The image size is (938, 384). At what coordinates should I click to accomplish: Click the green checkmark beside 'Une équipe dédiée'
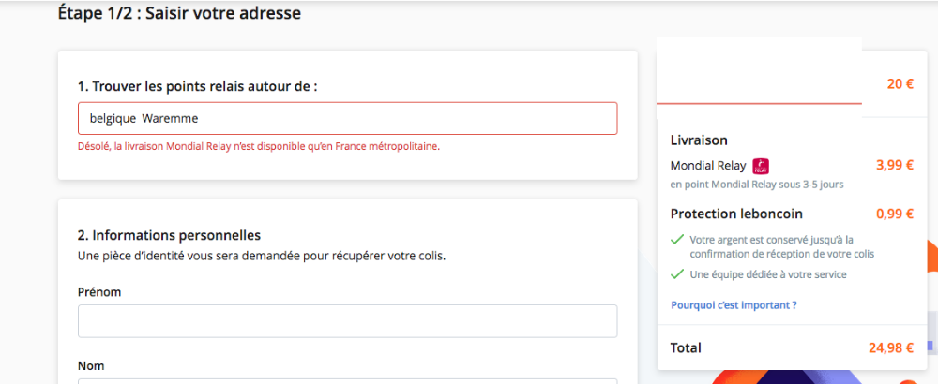click(677, 274)
